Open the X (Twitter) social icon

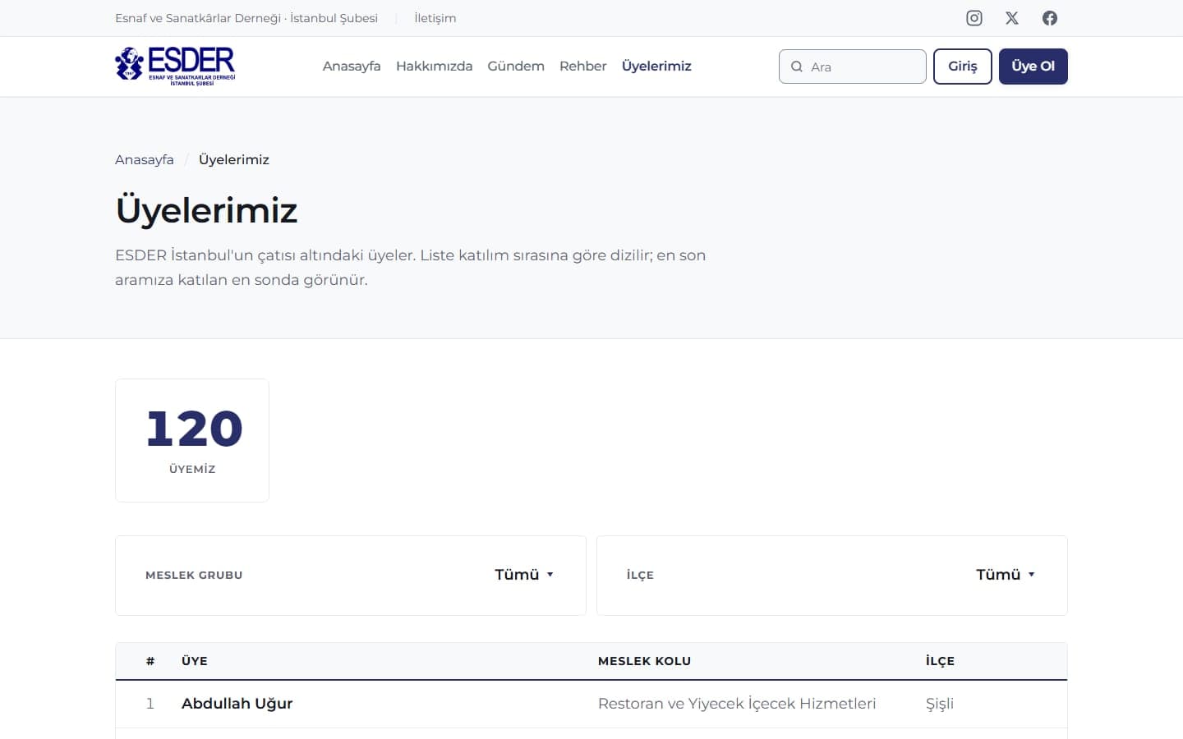click(x=1012, y=18)
